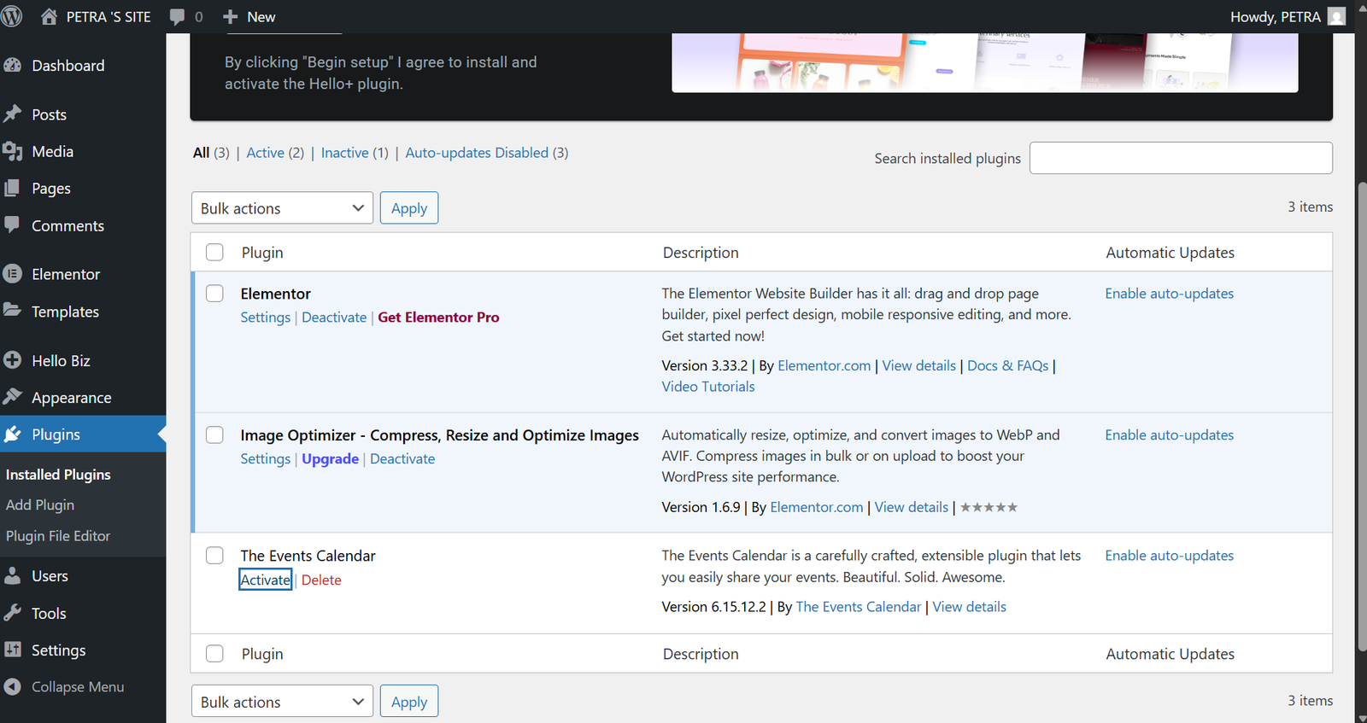1367x723 pixels.
Task: Click the Appearance paintbrush icon
Action: (x=13, y=397)
